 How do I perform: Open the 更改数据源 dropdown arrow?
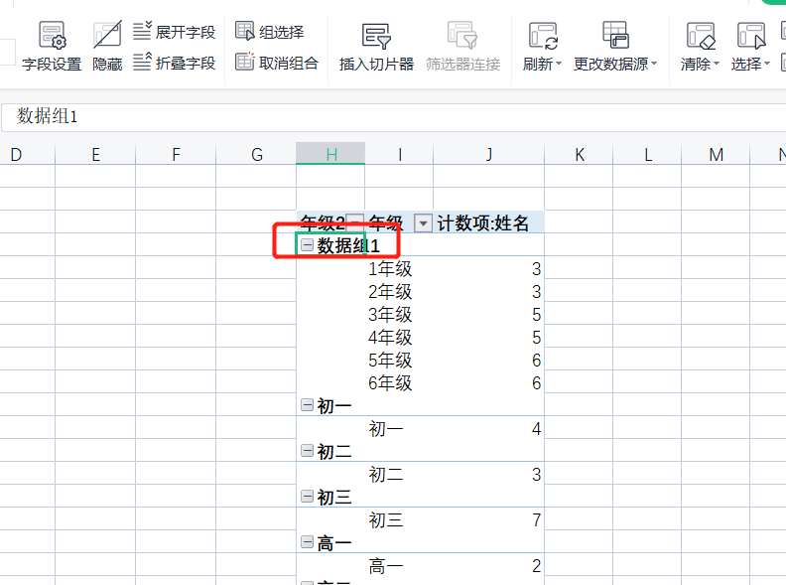pos(654,64)
